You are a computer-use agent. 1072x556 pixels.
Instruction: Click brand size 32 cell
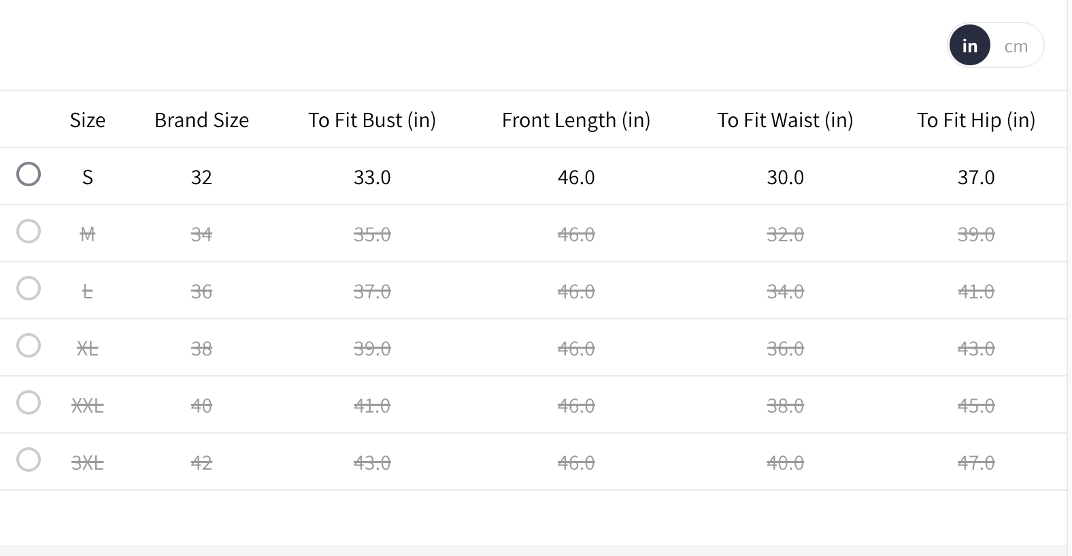click(x=201, y=177)
